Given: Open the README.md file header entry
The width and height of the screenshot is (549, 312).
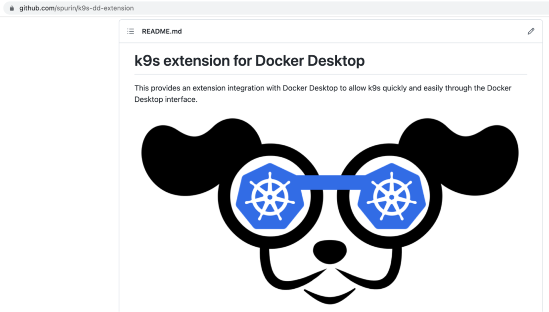Looking at the screenshot, I should pyautogui.click(x=162, y=31).
